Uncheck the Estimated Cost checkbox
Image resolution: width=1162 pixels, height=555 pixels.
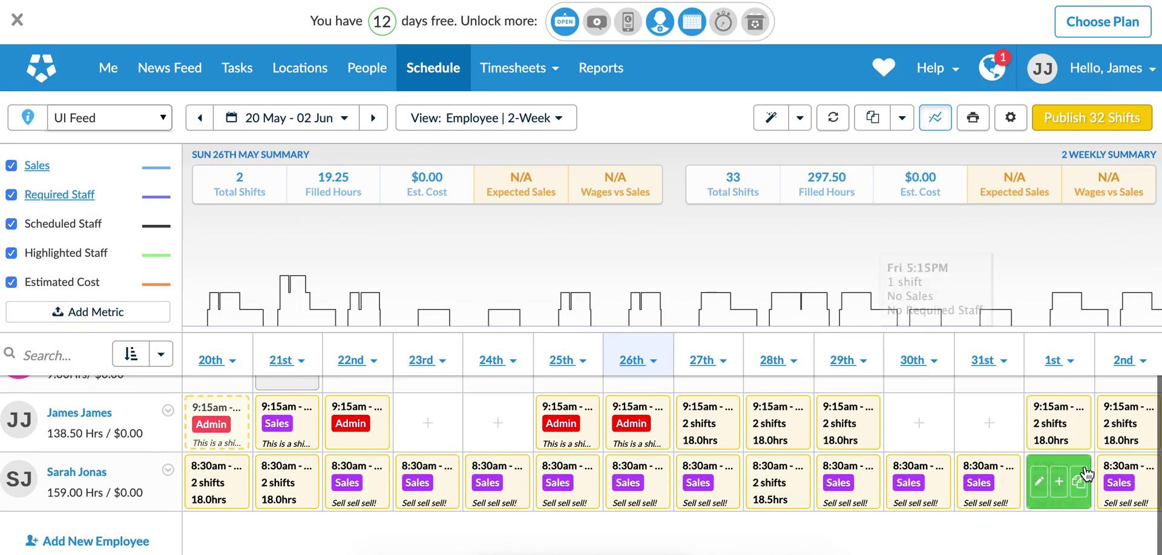pyautogui.click(x=11, y=282)
